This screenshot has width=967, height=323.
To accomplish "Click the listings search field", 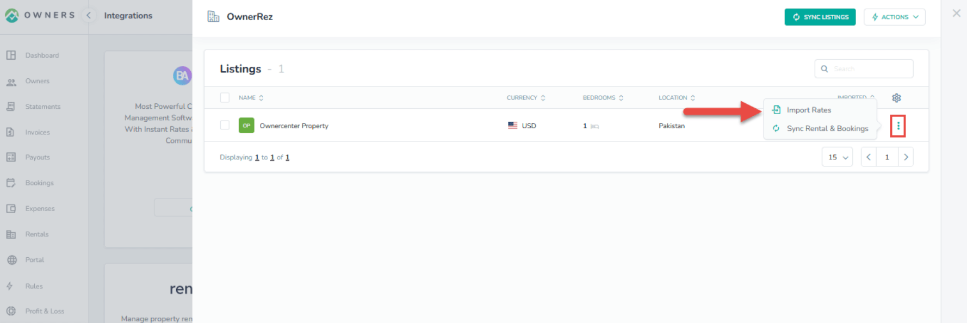I will coord(869,69).
